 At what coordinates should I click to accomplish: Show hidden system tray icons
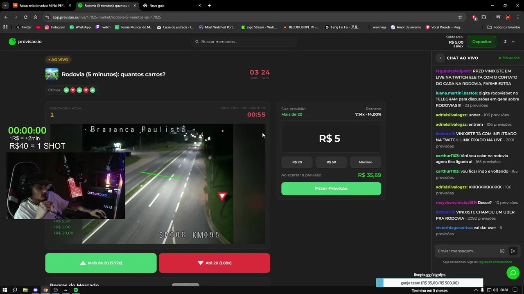click(x=476, y=290)
